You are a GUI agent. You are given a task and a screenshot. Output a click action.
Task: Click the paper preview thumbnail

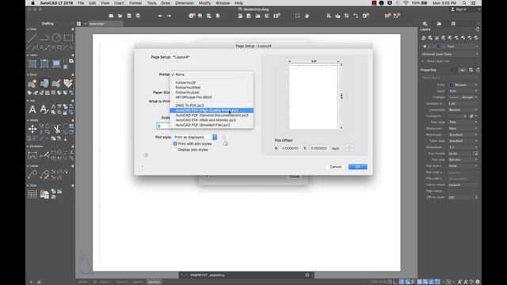pyautogui.click(x=314, y=97)
